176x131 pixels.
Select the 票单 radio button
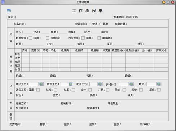100,24
